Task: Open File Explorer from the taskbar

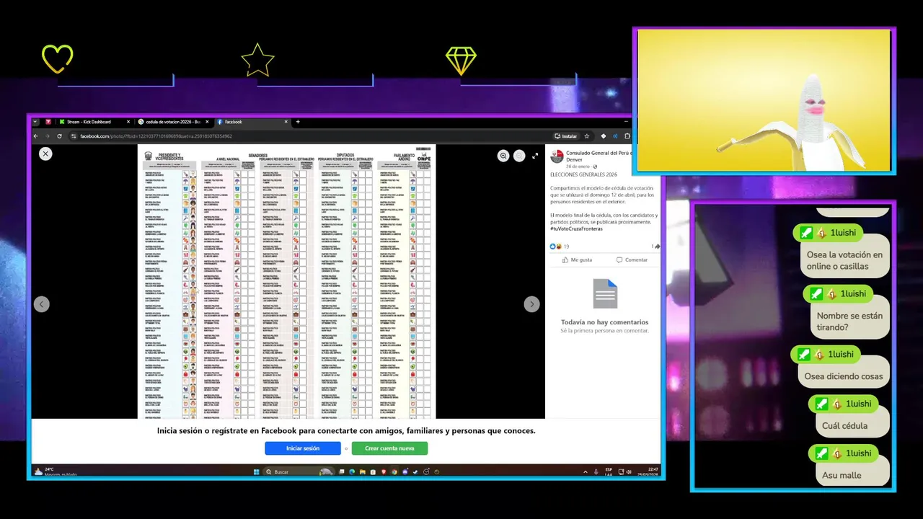Action: click(x=362, y=472)
